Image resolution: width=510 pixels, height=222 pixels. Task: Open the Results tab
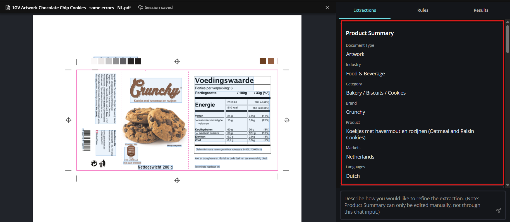pos(481,10)
